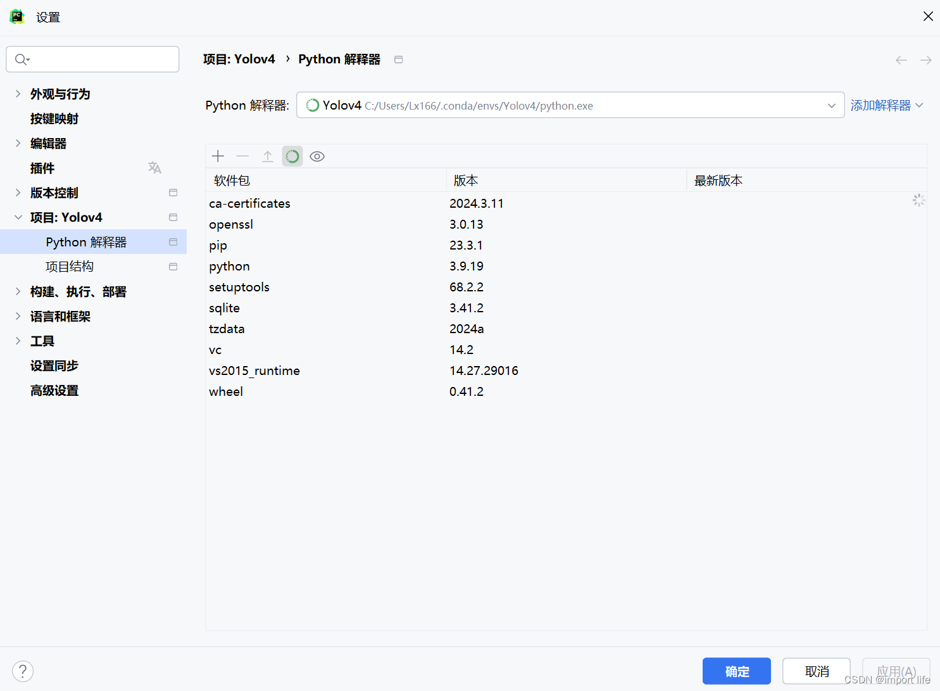Expand the 编辑器 section
Screen dimensions: 940x691
tap(18, 143)
